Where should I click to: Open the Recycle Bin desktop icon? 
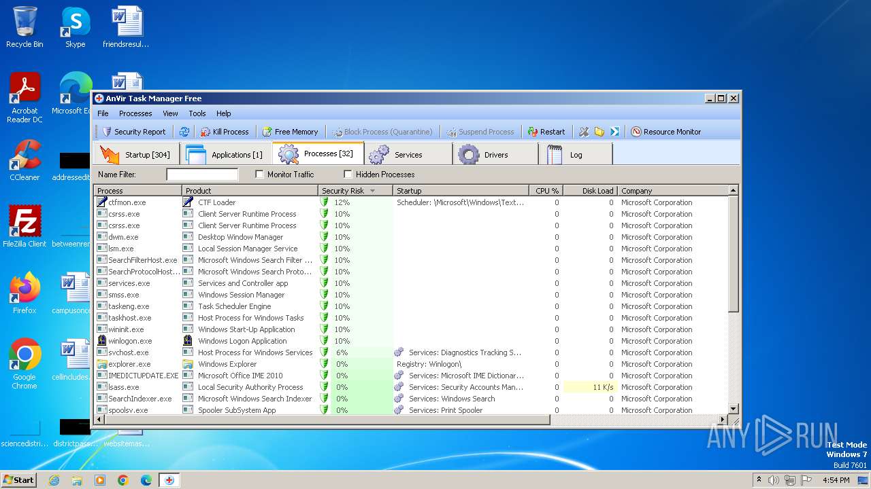tap(24, 27)
